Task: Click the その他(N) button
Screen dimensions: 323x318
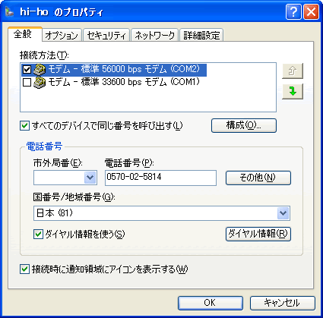Action: pyautogui.click(x=258, y=178)
